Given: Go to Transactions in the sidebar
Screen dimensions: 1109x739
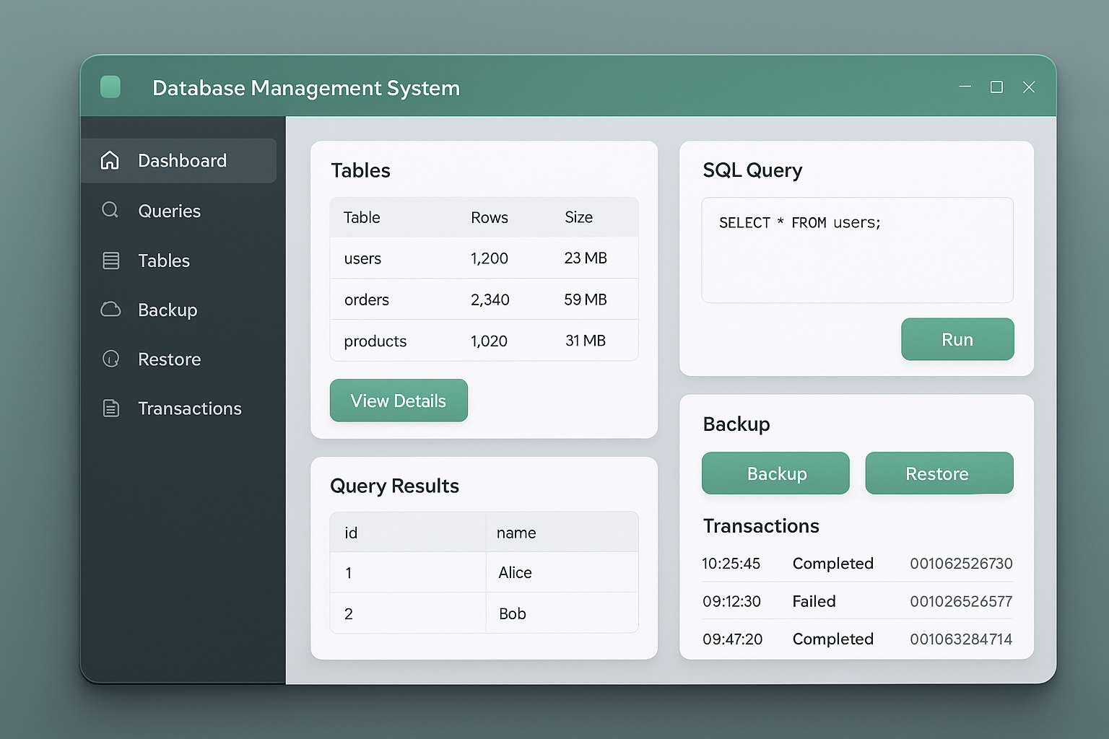Looking at the screenshot, I should point(189,408).
